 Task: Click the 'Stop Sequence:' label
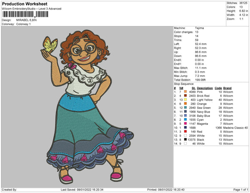(x=184, y=84)
